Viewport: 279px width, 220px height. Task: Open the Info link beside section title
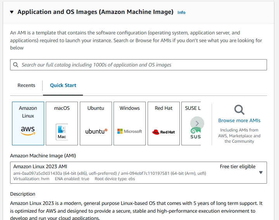coord(181,12)
